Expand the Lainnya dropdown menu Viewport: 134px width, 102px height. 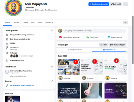pos(49,22)
